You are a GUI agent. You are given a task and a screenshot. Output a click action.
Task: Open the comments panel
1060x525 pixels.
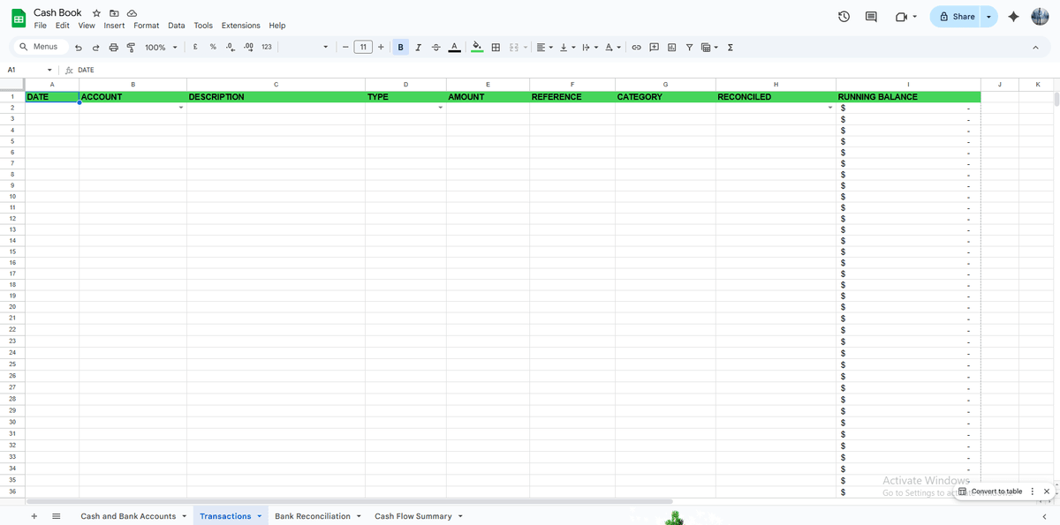(871, 17)
